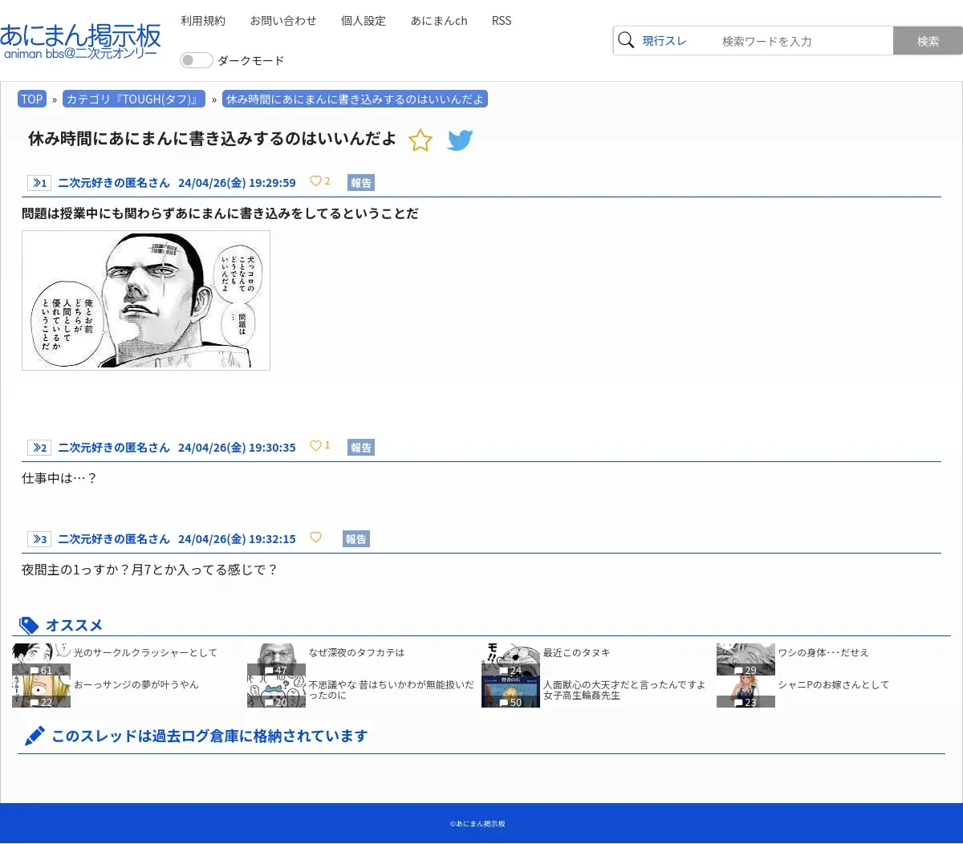Open recommended thread 最近このタヌキ
Image resolution: width=963 pixels, height=844 pixels.
[576, 652]
